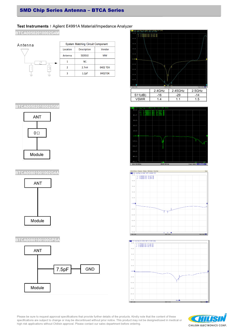
Task: Select the BTCA00801001002G4A part heading
Action: click(x=37, y=172)
